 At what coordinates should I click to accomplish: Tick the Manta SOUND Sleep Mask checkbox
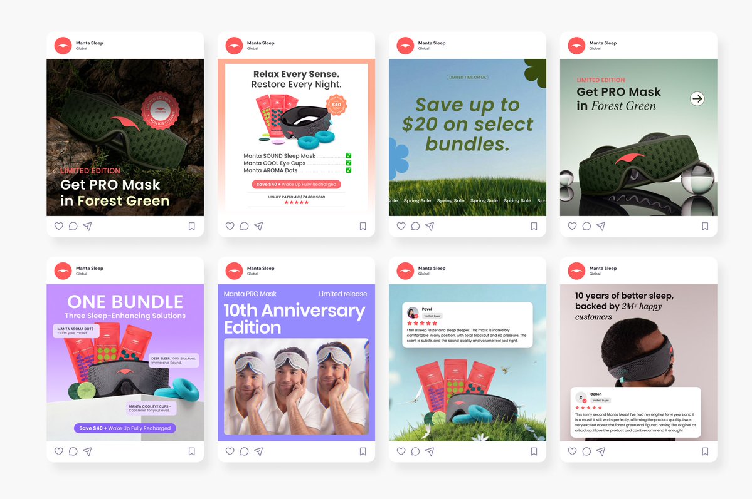point(349,156)
